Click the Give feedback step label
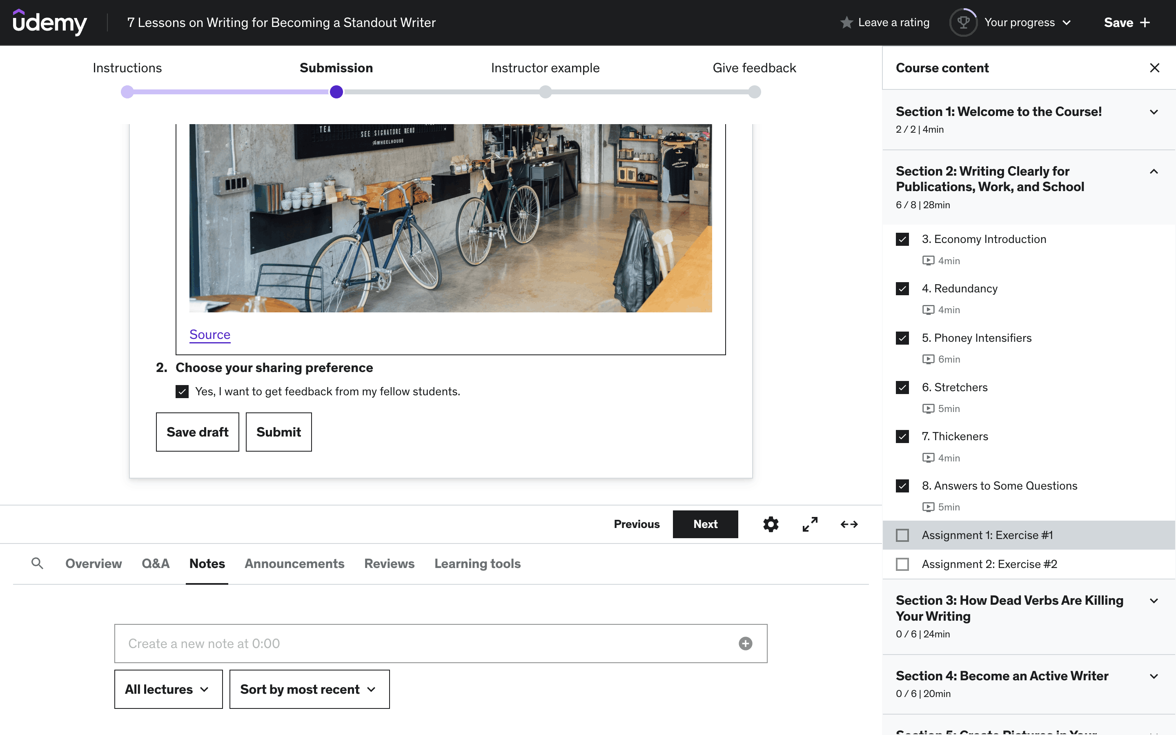This screenshot has height=735, width=1176. 754,67
